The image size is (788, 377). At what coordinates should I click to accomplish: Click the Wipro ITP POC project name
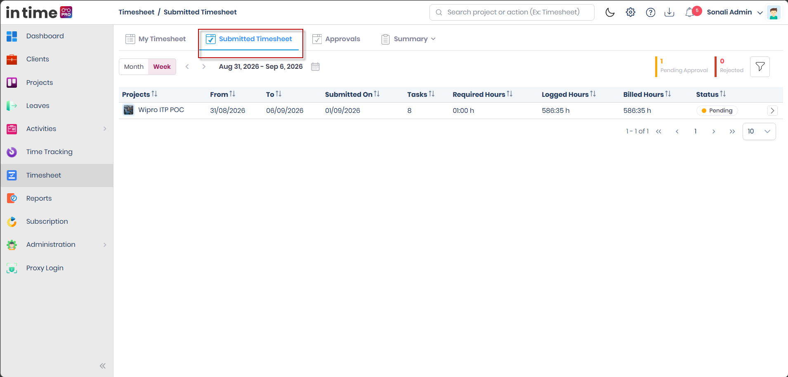pos(161,110)
